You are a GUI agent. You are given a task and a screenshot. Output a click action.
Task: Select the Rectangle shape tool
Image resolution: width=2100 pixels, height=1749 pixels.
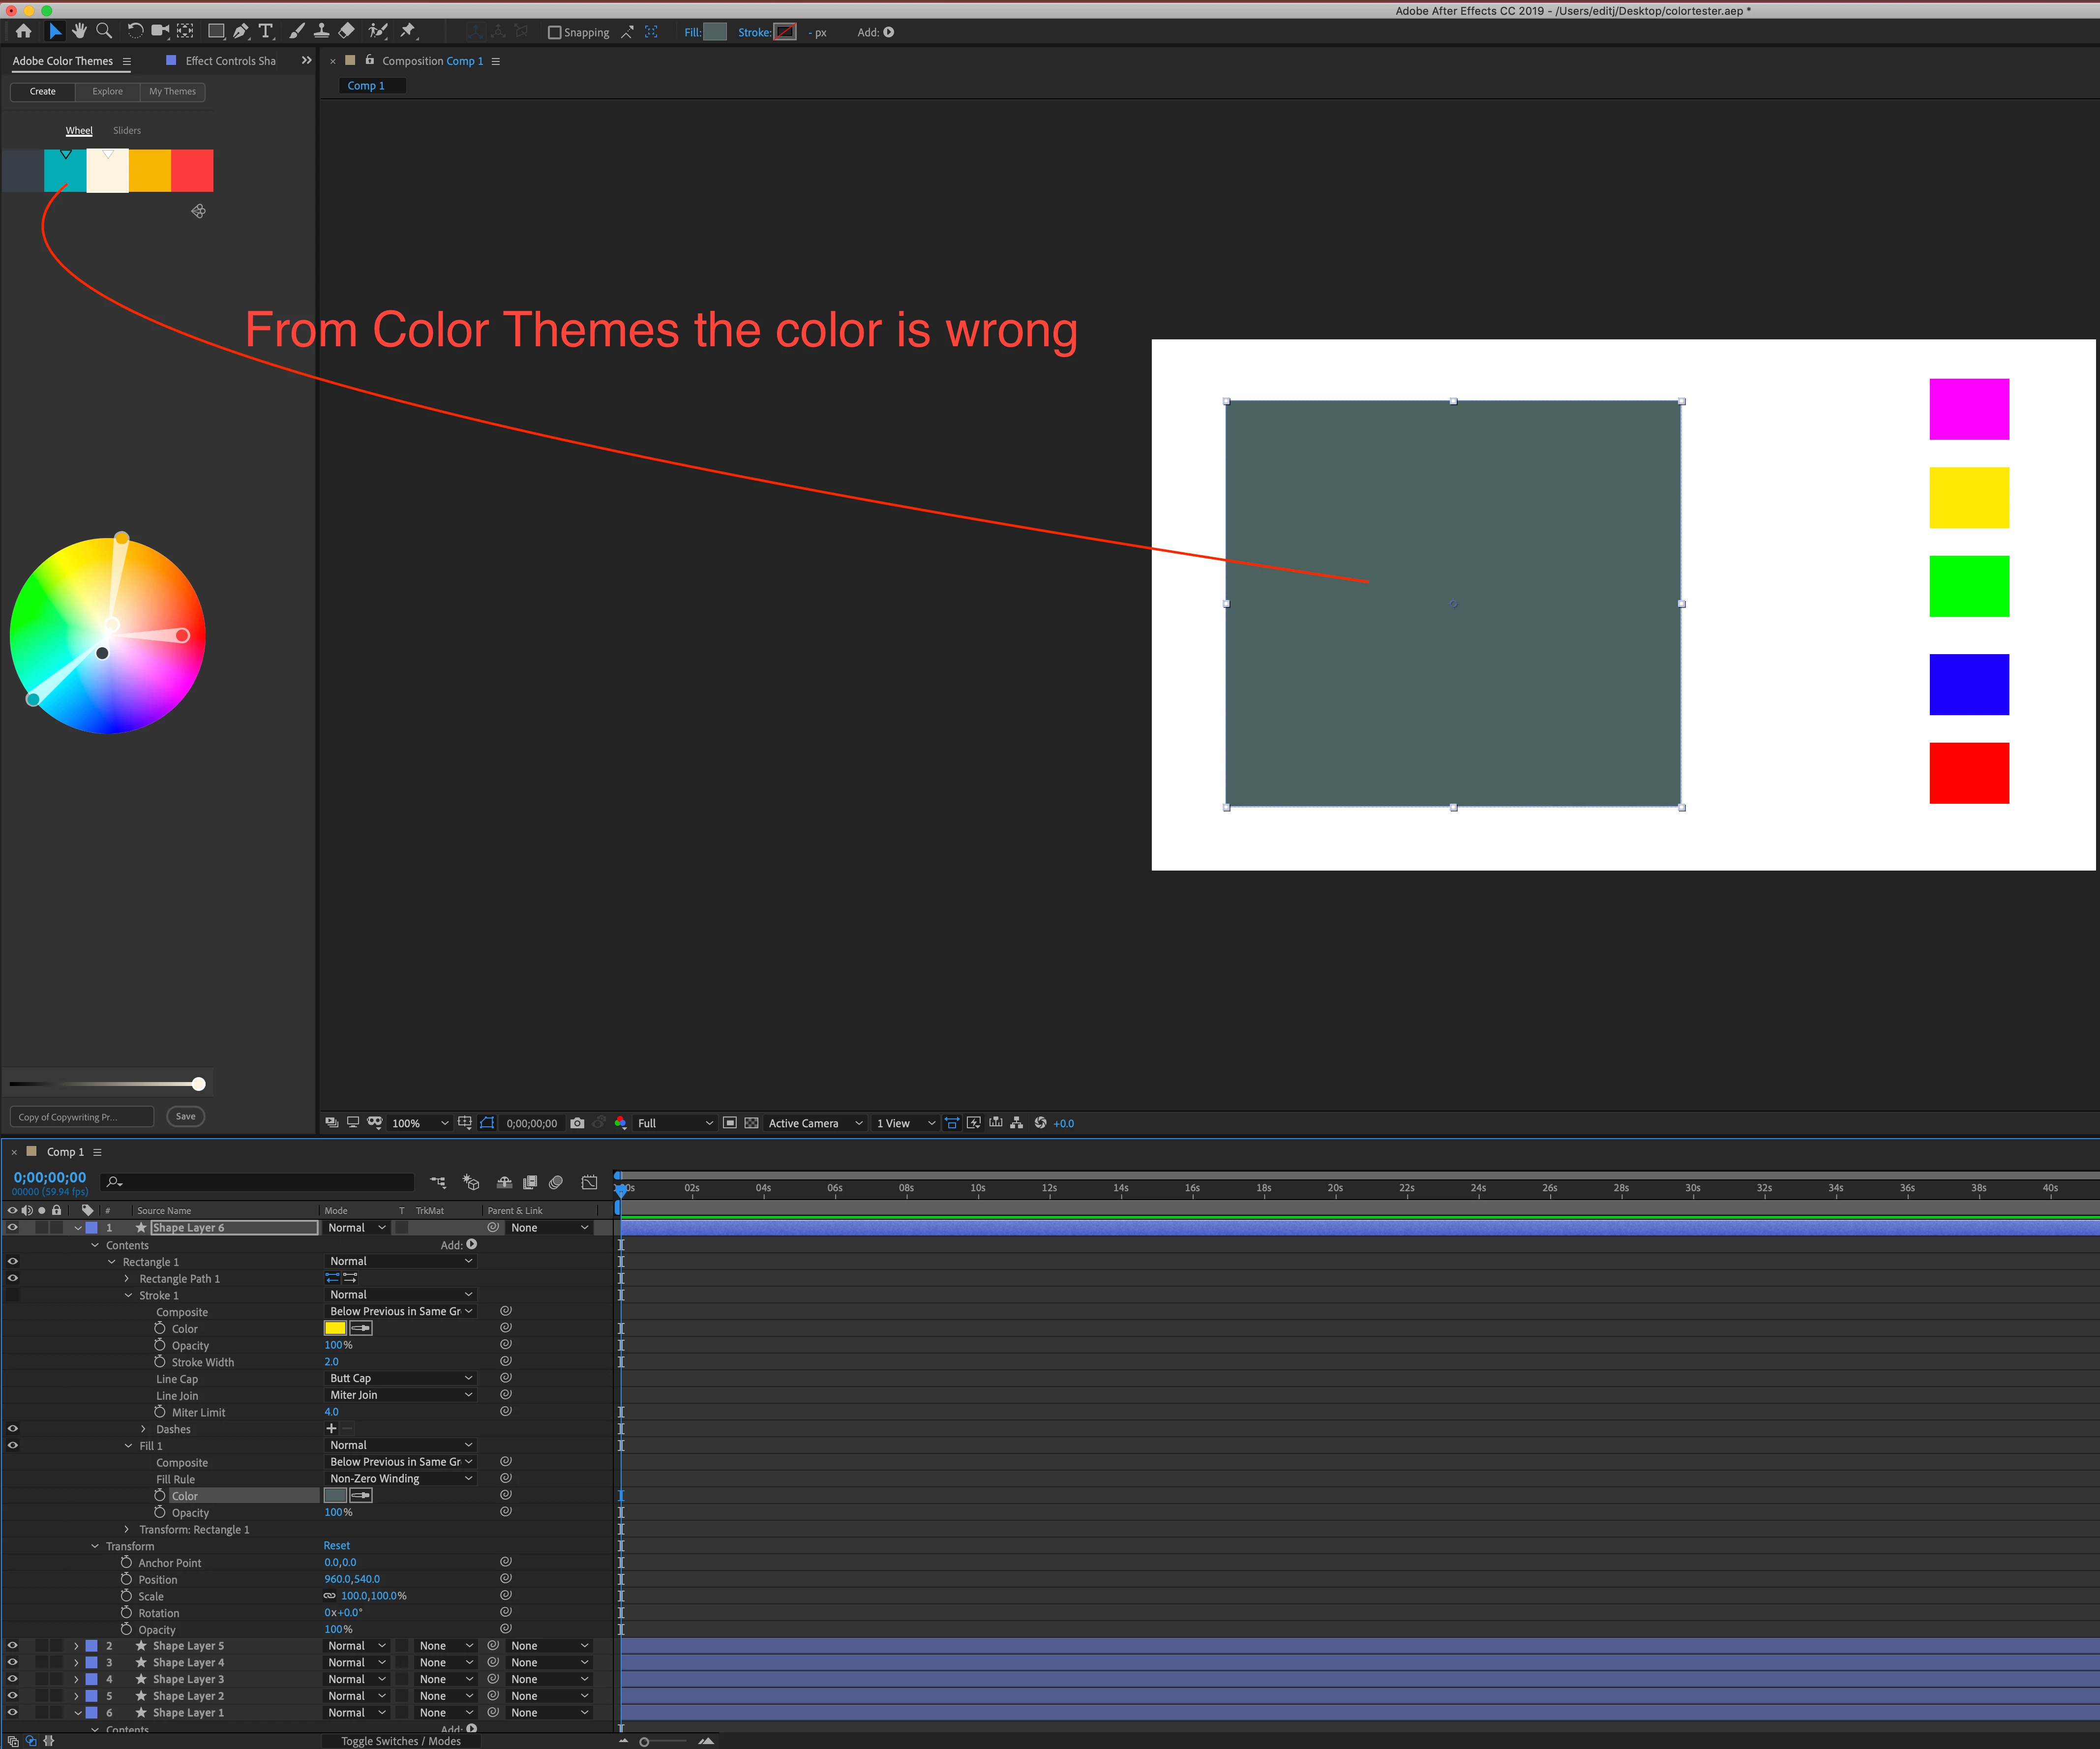click(x=215, y=31)
